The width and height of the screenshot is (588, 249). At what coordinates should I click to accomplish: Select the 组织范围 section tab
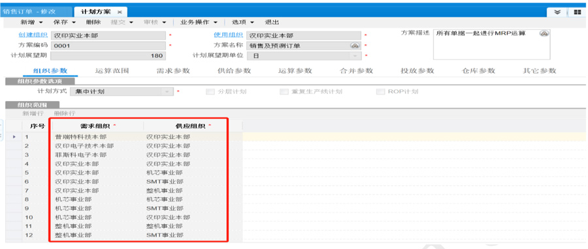[x=32, y=105]
